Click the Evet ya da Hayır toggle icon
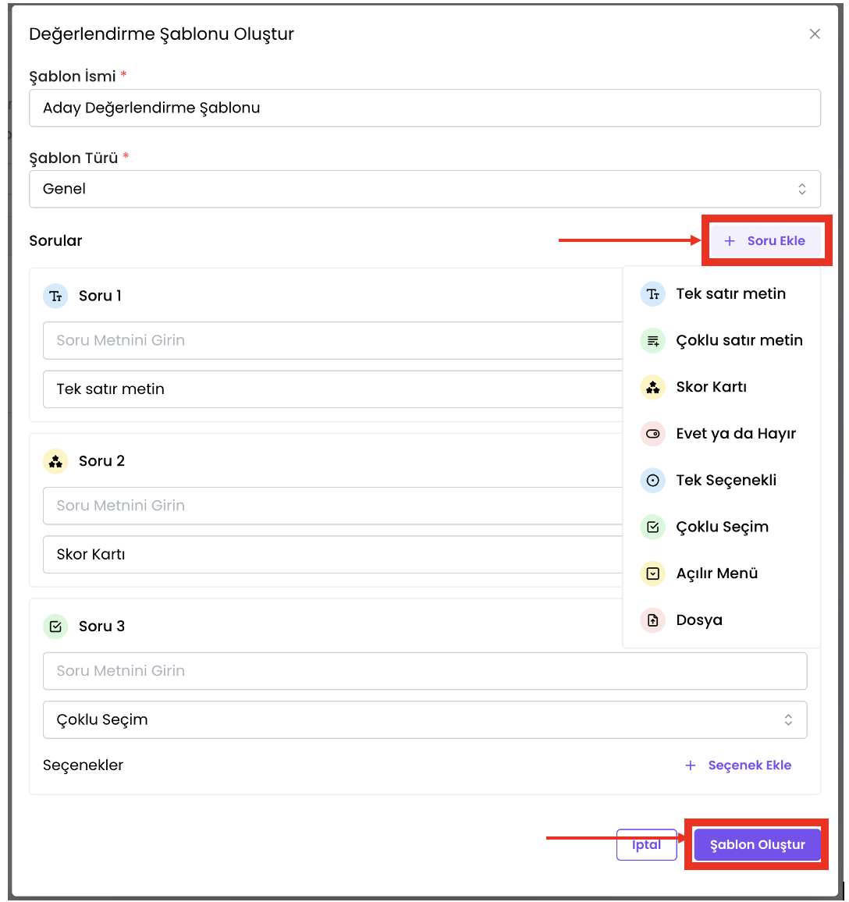Screen dimensions: 849x902 tap(652, 434)
